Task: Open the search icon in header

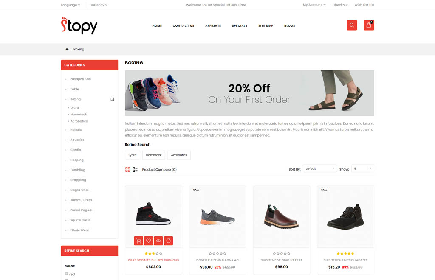Action: pyautogui.click(x=351, y=25)
